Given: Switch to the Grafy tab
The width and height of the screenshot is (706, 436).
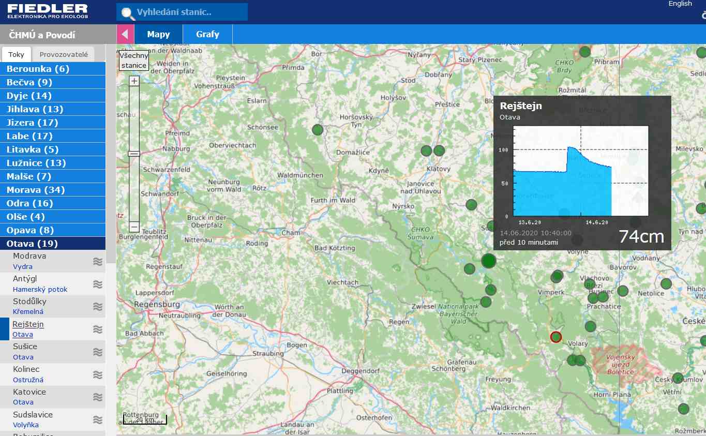Looking at the screenshot, I should (207, 35).
